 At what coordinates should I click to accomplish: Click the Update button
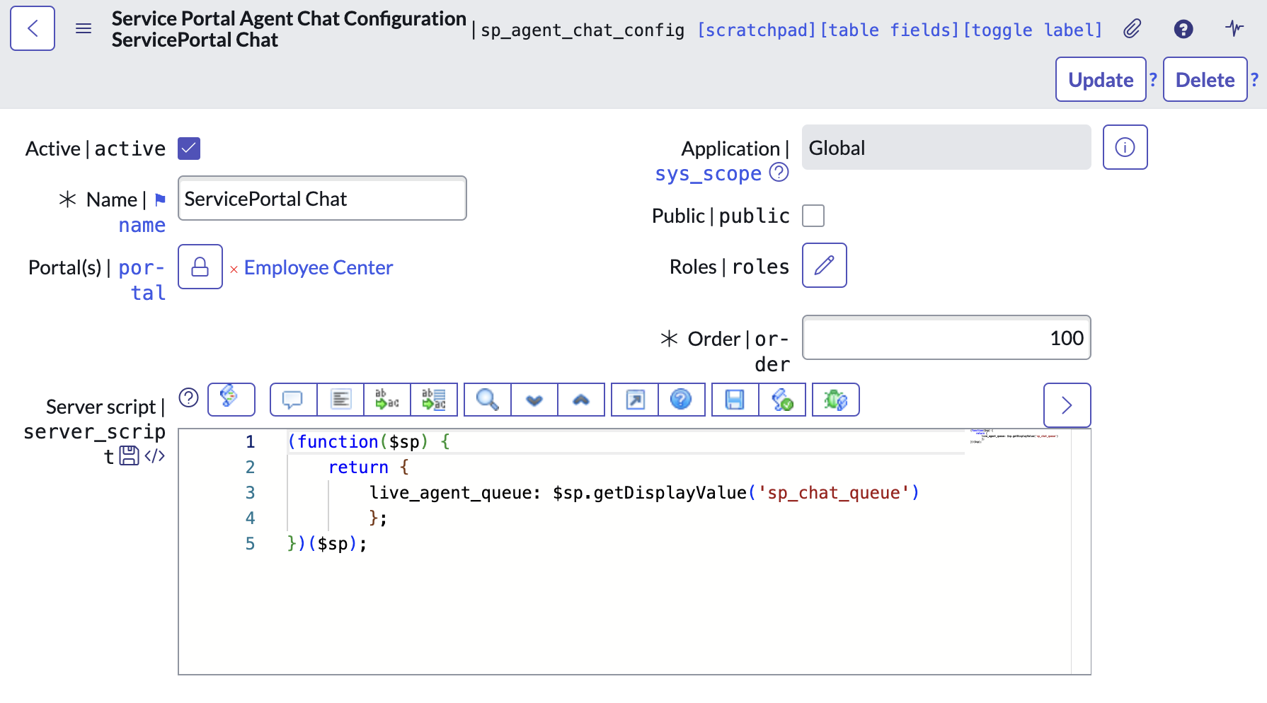(x=1100, y=80)
